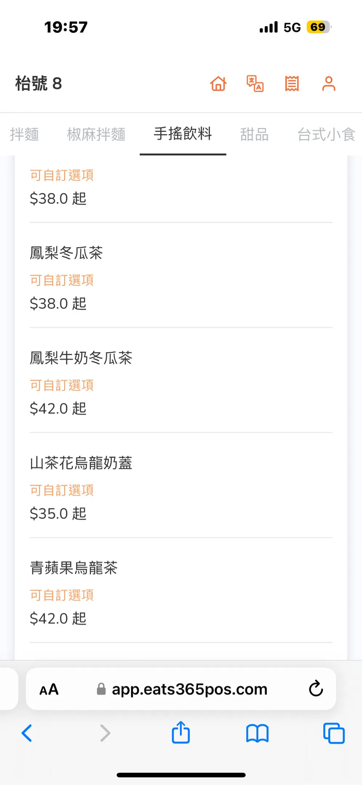Open Safari bookmarks book icon

257,733
